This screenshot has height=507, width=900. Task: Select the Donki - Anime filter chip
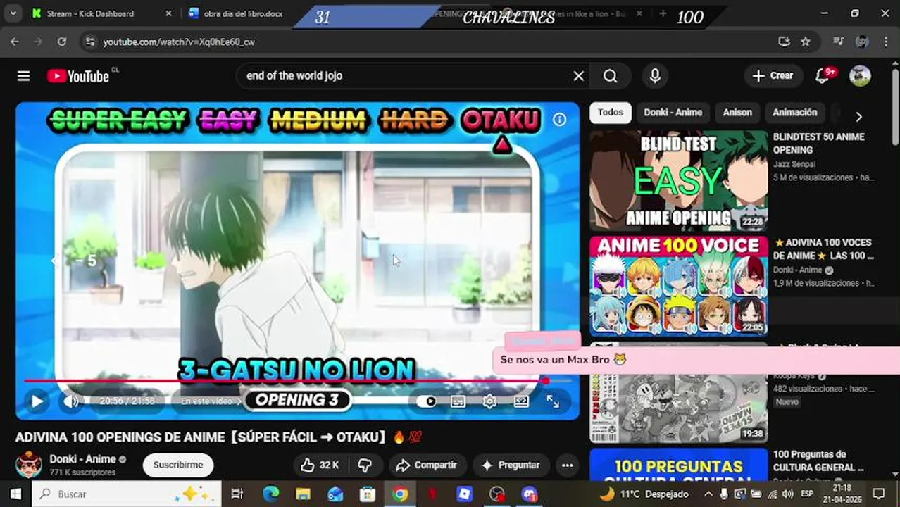pos(673,113)
